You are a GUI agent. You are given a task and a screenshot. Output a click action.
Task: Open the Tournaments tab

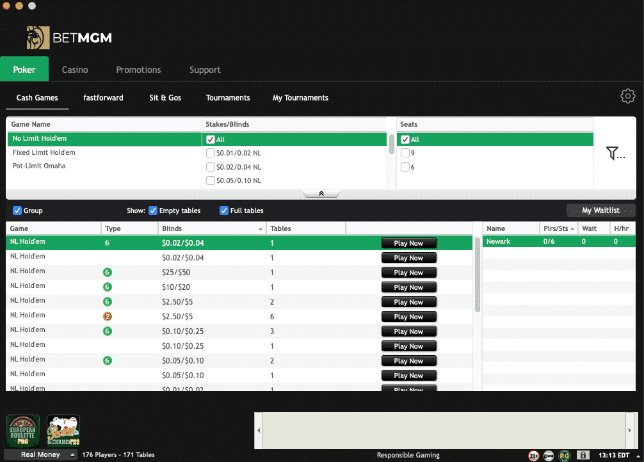228,98
